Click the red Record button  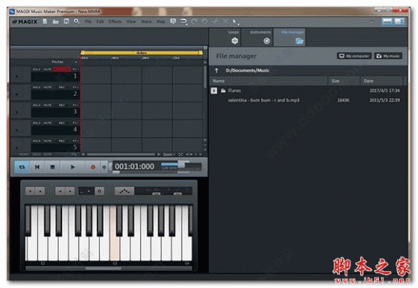(93, 167)
